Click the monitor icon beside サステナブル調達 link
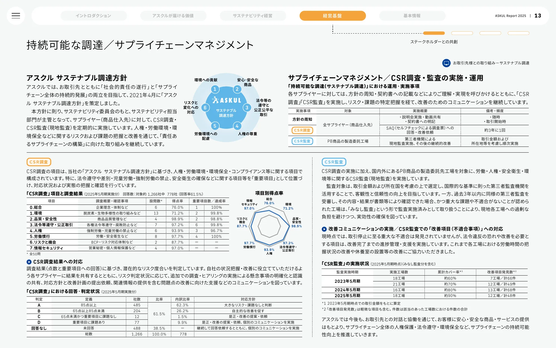The height and width of the screenshot is (348, 556). [446, 63]
